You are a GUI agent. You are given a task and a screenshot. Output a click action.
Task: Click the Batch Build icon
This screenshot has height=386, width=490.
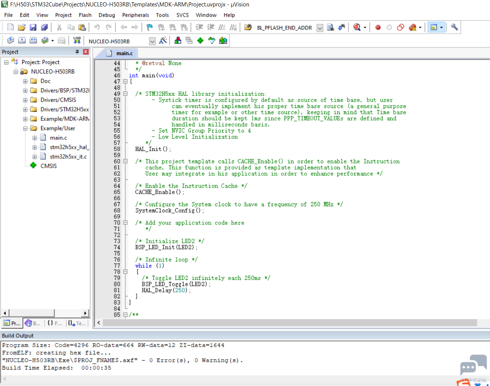click(x=45, y=40)
